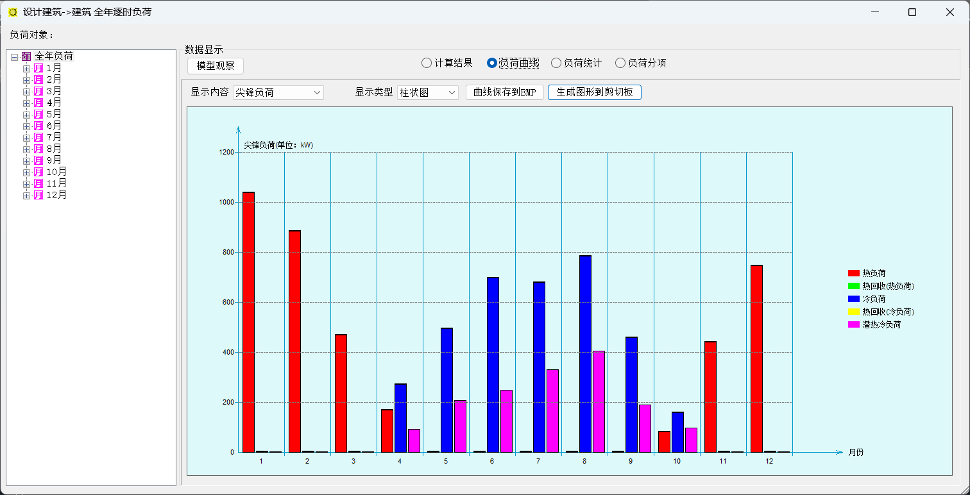Click the blue August 冷负荷 bar
Viewport: 970px width, 495px height.
(x=585, y=354)
